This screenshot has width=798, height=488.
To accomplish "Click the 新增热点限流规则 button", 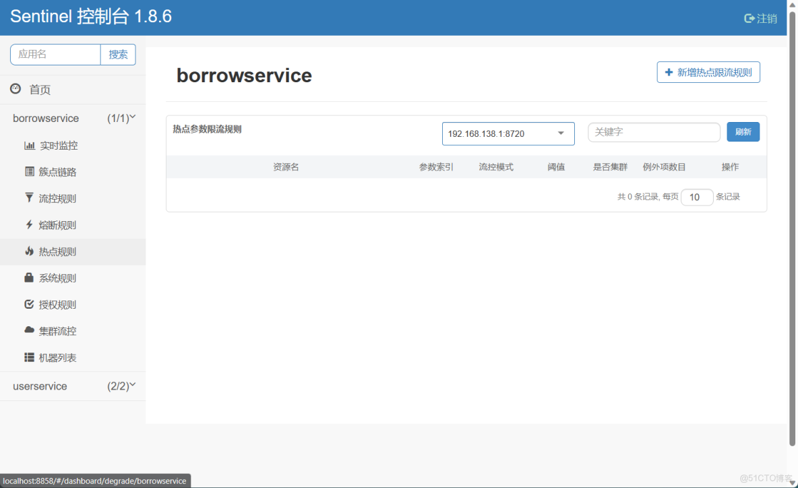I will pos(708,72).
